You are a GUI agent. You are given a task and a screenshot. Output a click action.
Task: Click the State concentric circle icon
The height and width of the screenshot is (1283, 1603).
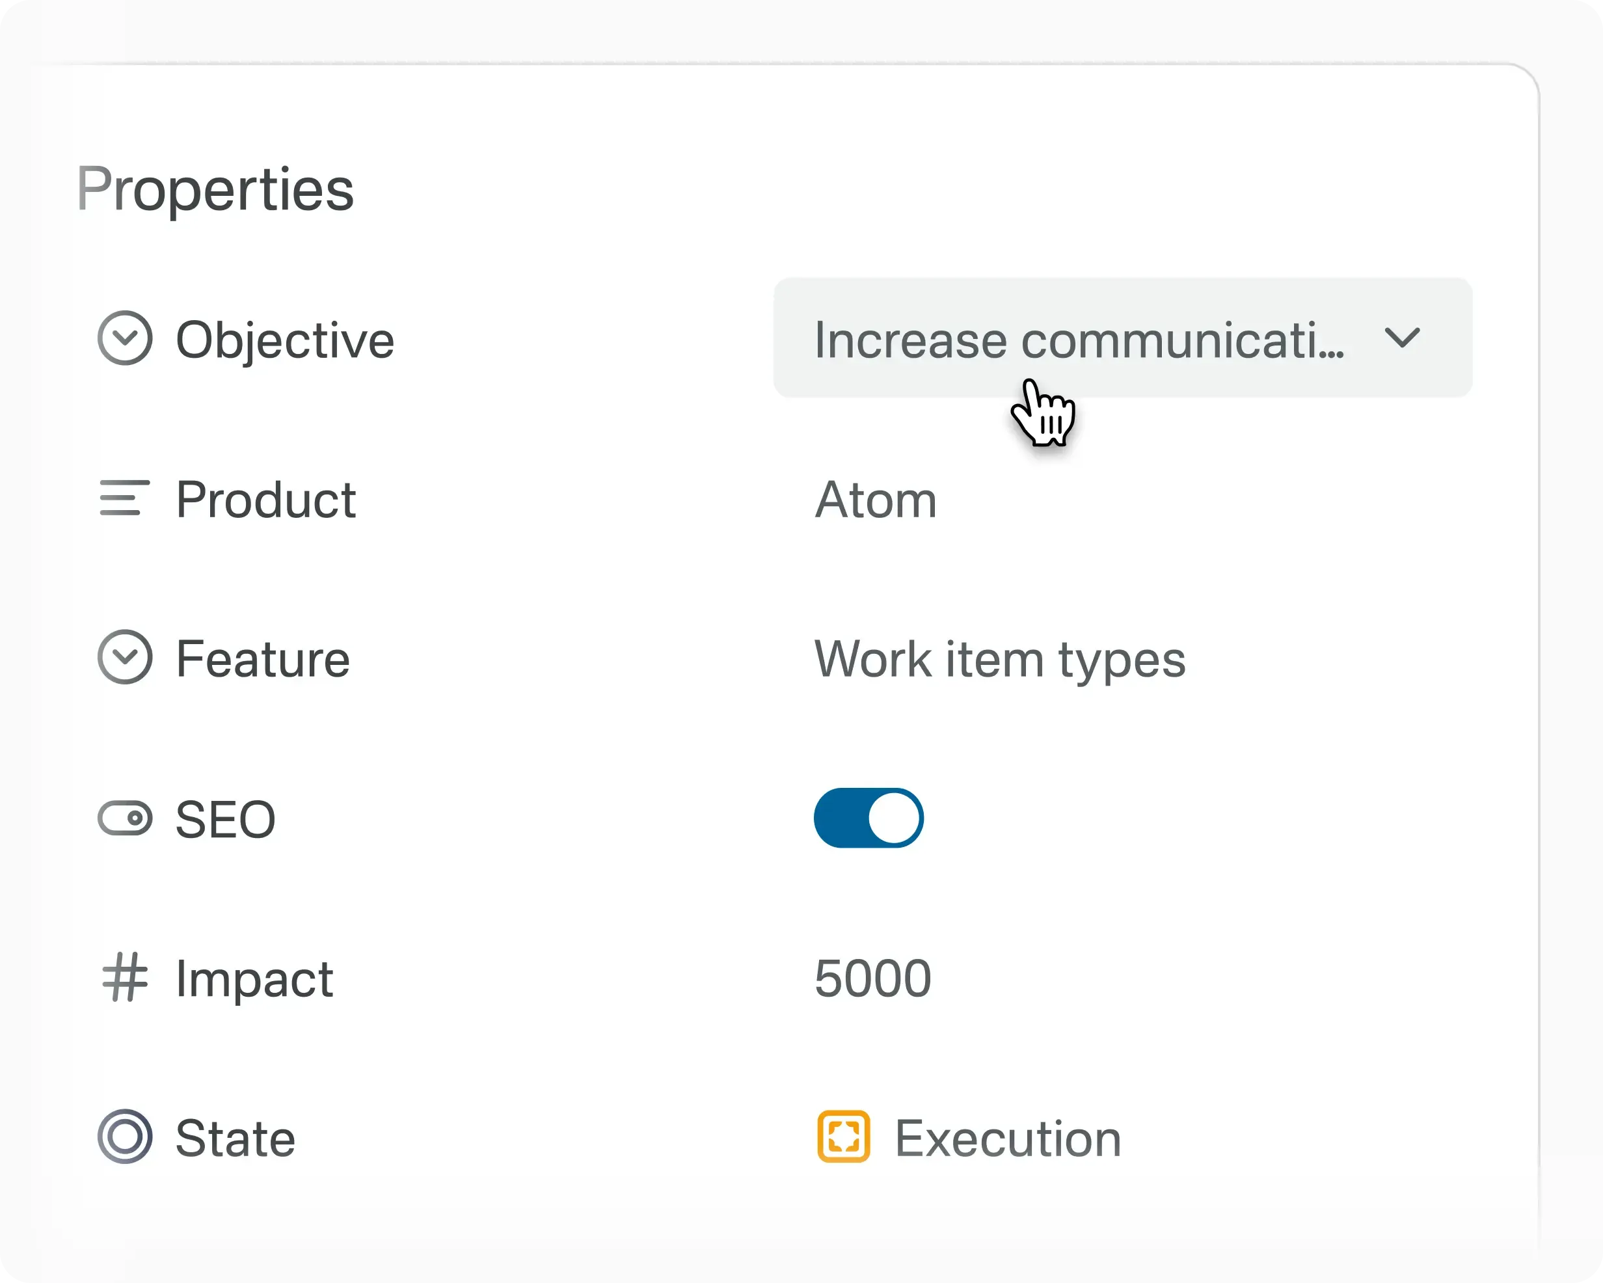pos(125,1137)
